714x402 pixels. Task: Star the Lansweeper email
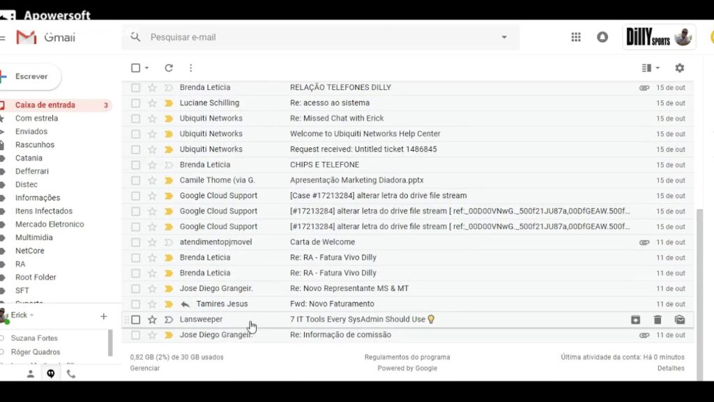152,320
